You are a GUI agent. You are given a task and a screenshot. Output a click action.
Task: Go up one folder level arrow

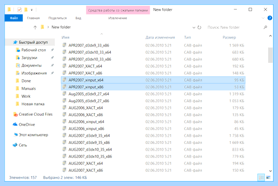tap(35, 27)
